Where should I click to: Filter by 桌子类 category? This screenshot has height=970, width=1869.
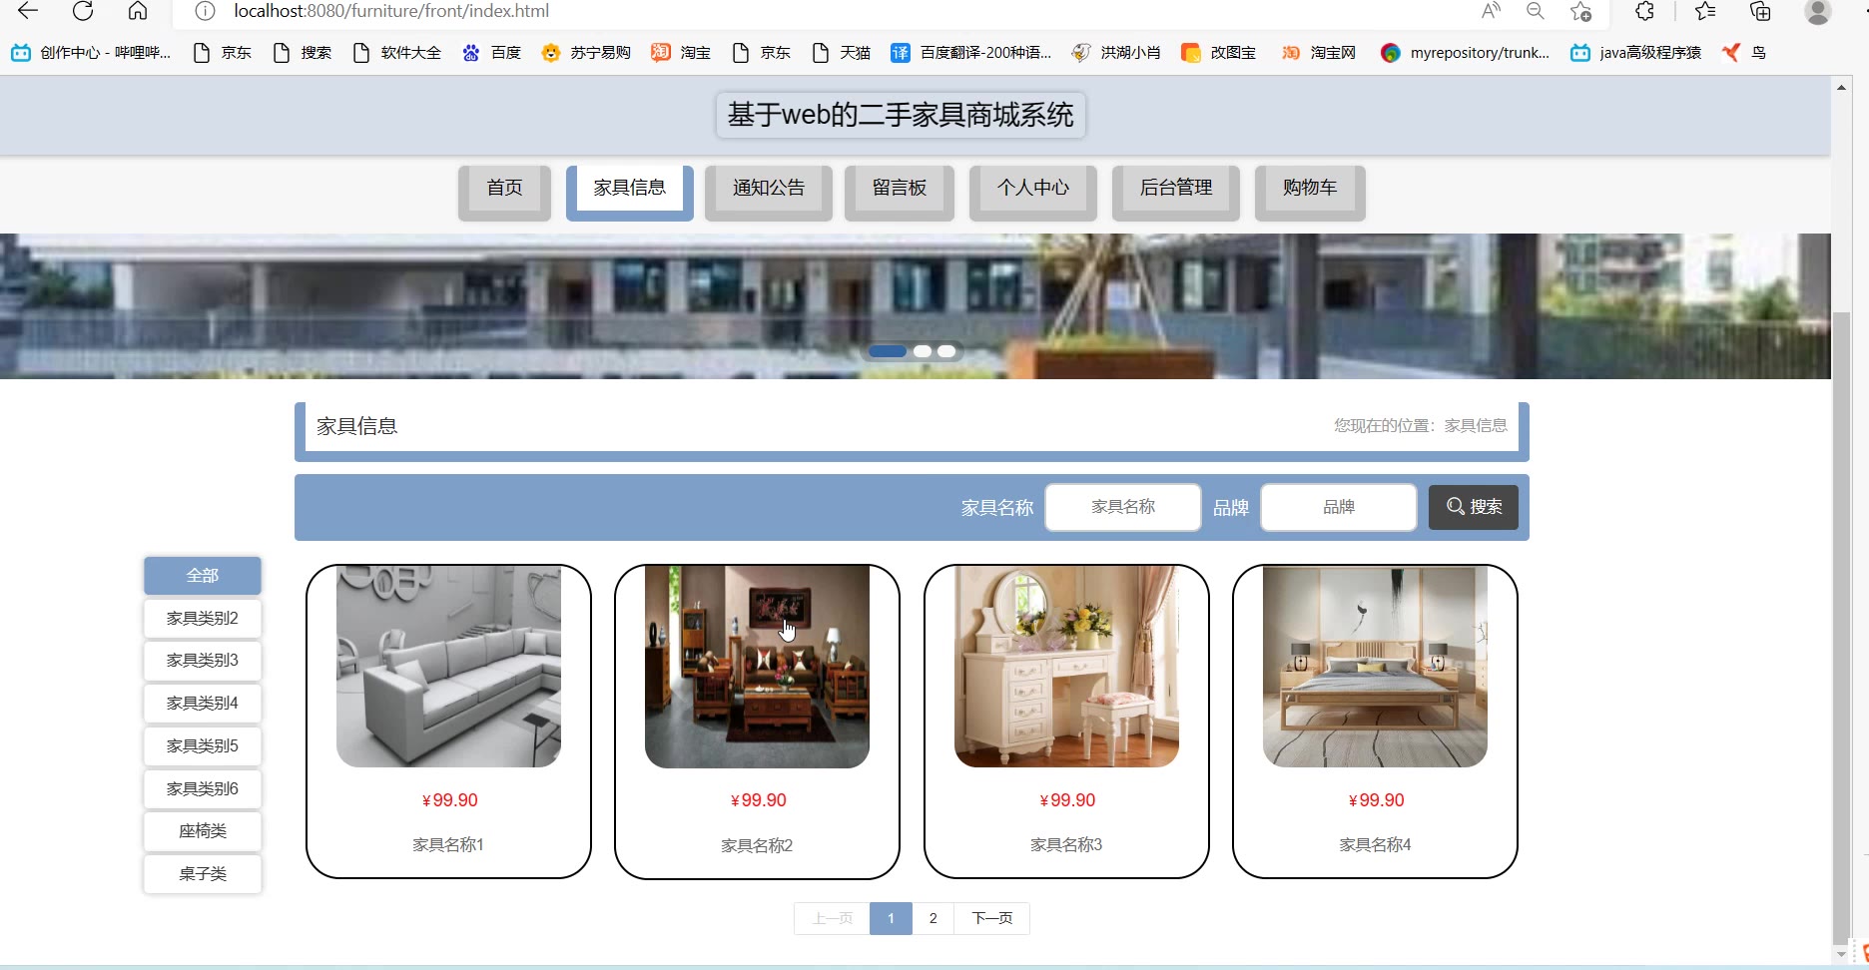(203, 874)
